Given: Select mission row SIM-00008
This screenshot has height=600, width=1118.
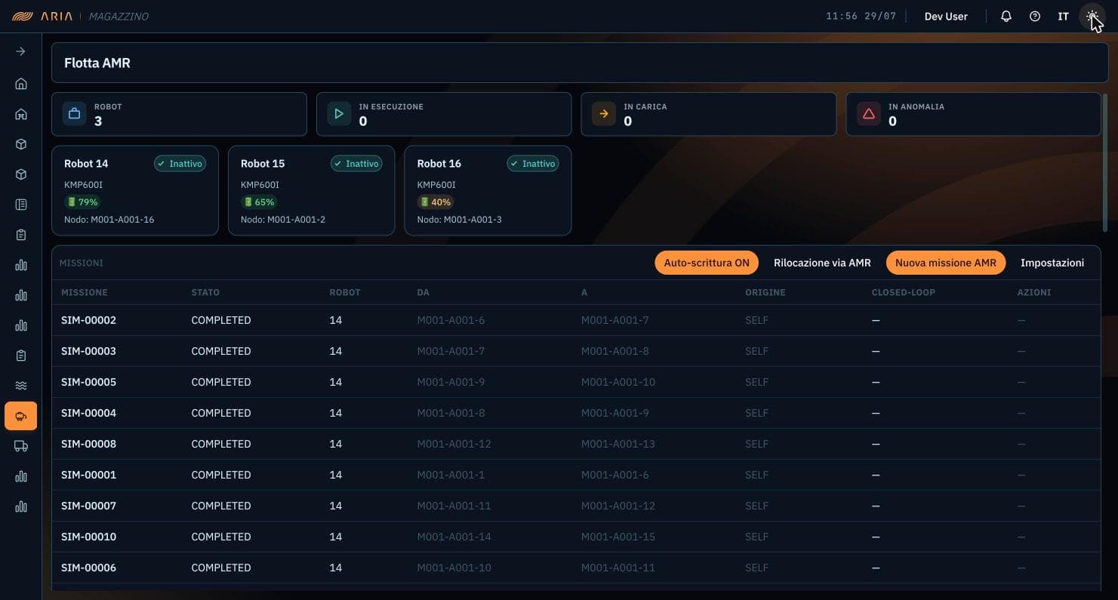Looking at the screenshot, I should 576,444.
